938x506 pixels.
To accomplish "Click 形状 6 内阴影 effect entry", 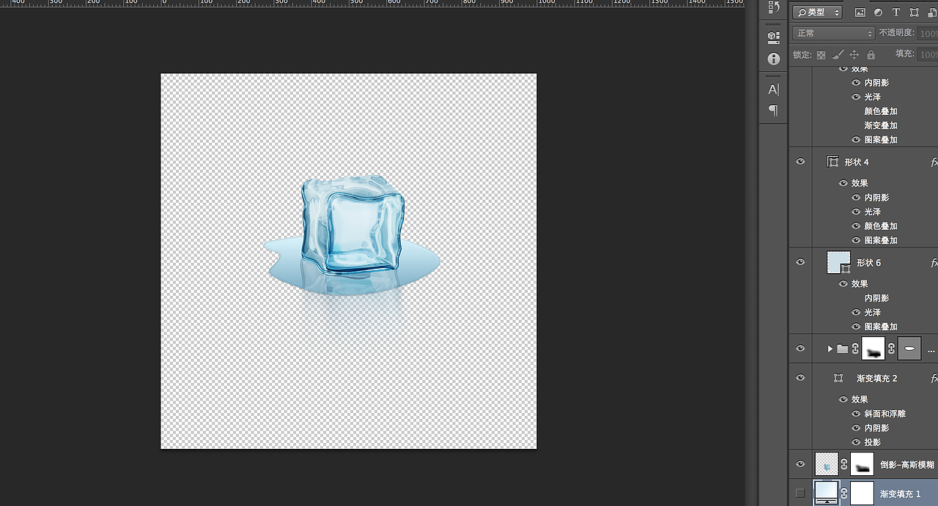I will (876, 298).
